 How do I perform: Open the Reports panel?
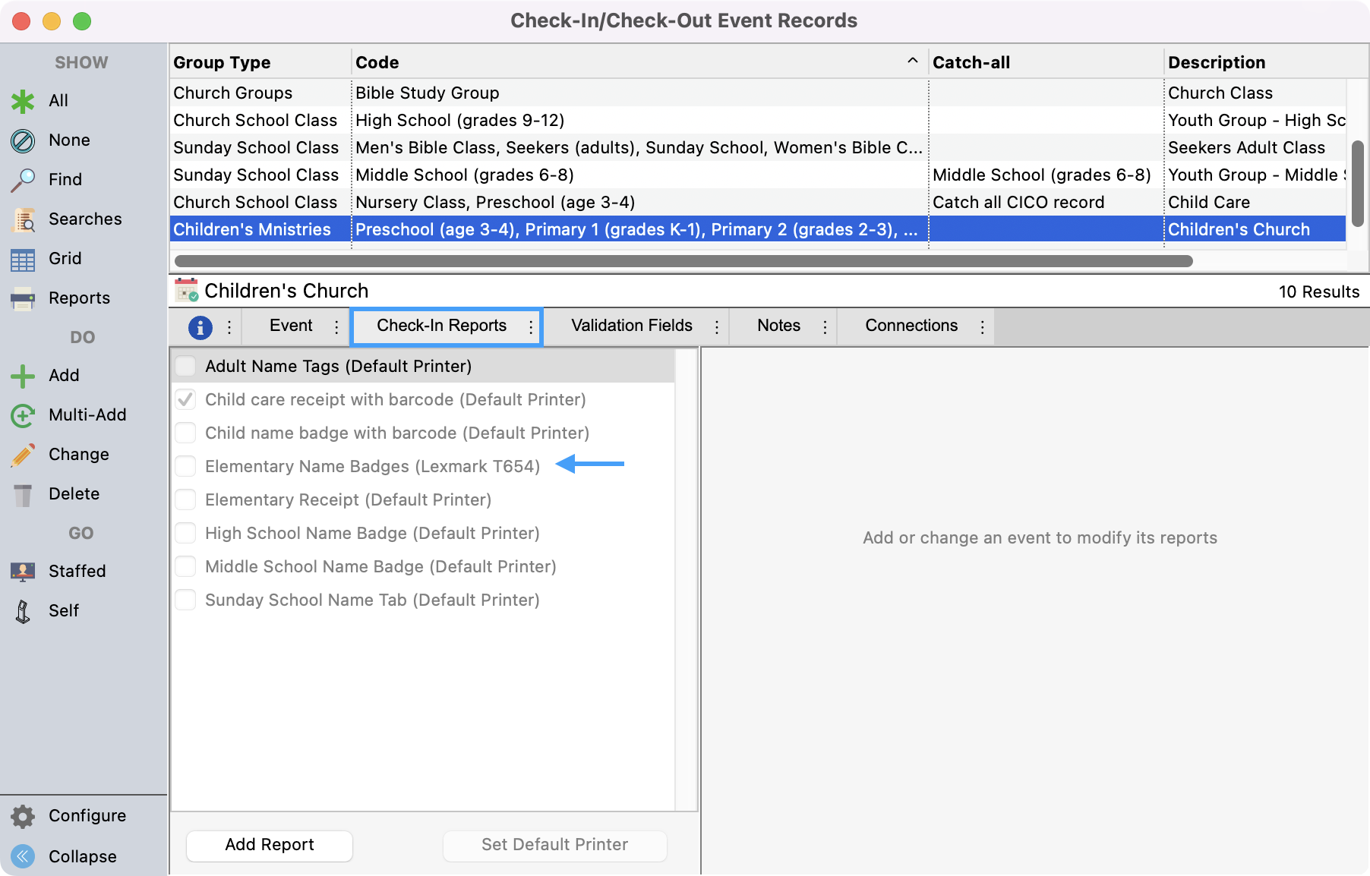pos(79,298)
